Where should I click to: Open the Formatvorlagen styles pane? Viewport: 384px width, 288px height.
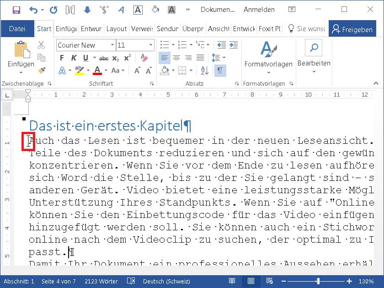268,58
